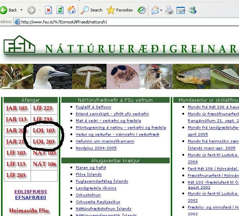Open the LOL 103 course
The width and height of the screenshot is (239, 216).
44,131
